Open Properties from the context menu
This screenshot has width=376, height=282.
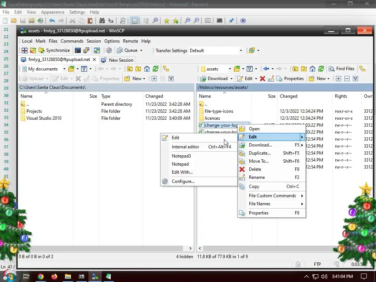tap(271, 213)
